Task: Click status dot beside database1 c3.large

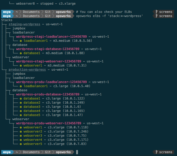Action: click(x=21, y=99)
